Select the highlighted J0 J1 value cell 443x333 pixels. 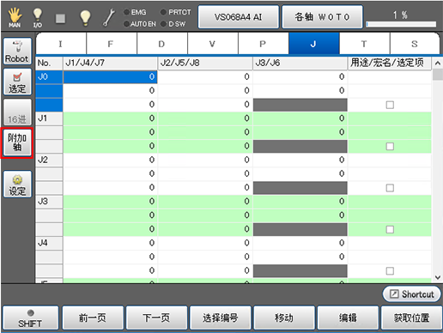click(x=110, y=77)
